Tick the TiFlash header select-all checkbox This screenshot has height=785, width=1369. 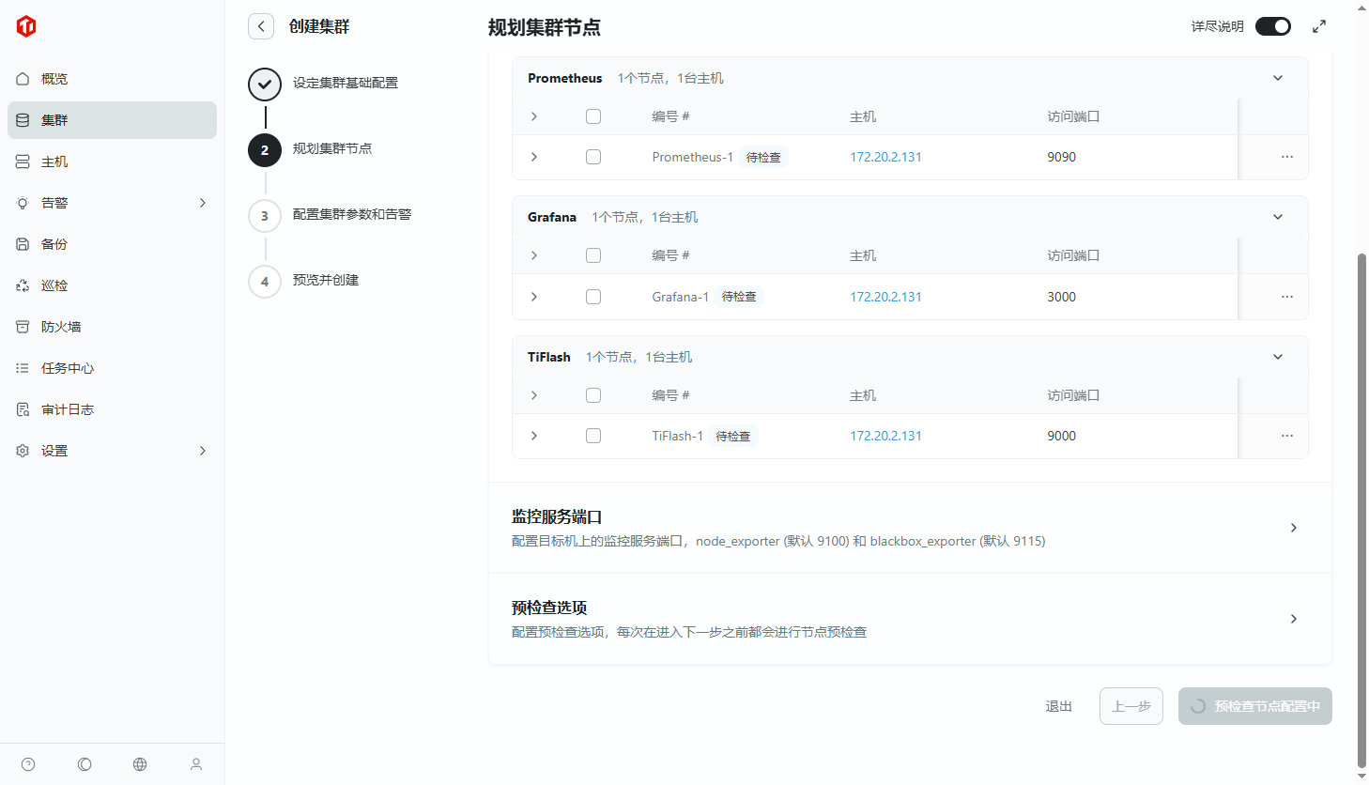click(x=593, y=395)
